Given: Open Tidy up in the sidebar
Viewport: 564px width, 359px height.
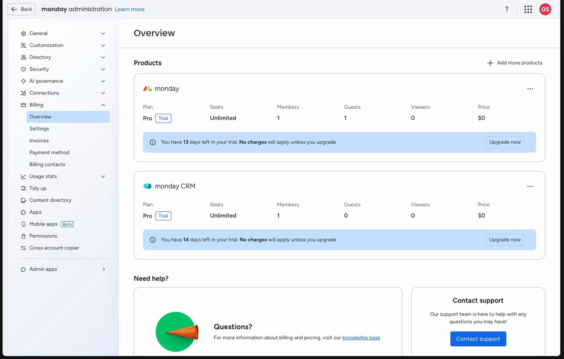Looking at the screenshot, I should [38, 188].
